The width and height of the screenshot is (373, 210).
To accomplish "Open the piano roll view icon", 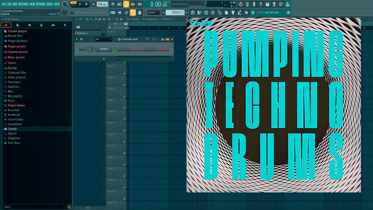I will pos(199,12).
